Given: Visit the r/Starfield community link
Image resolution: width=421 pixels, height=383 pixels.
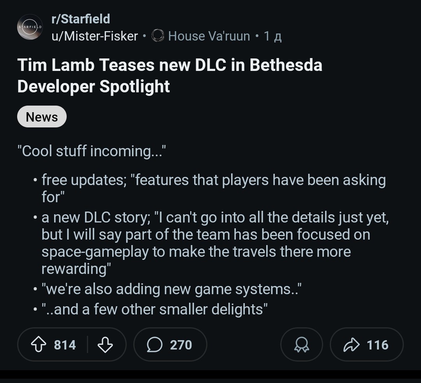Looking at the screenshot, I should point(81,19).
